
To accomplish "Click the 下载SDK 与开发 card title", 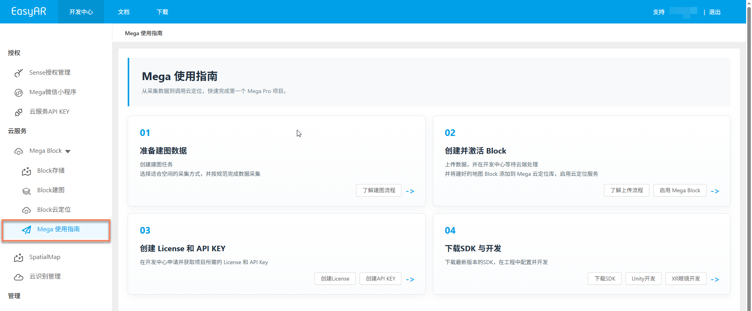I will click(473, 248).
